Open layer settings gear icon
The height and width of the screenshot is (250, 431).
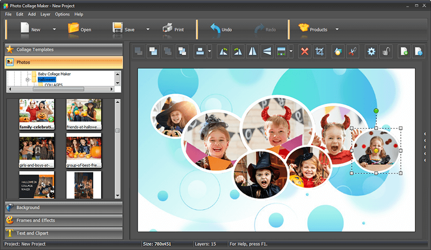(x=371, y=52)
